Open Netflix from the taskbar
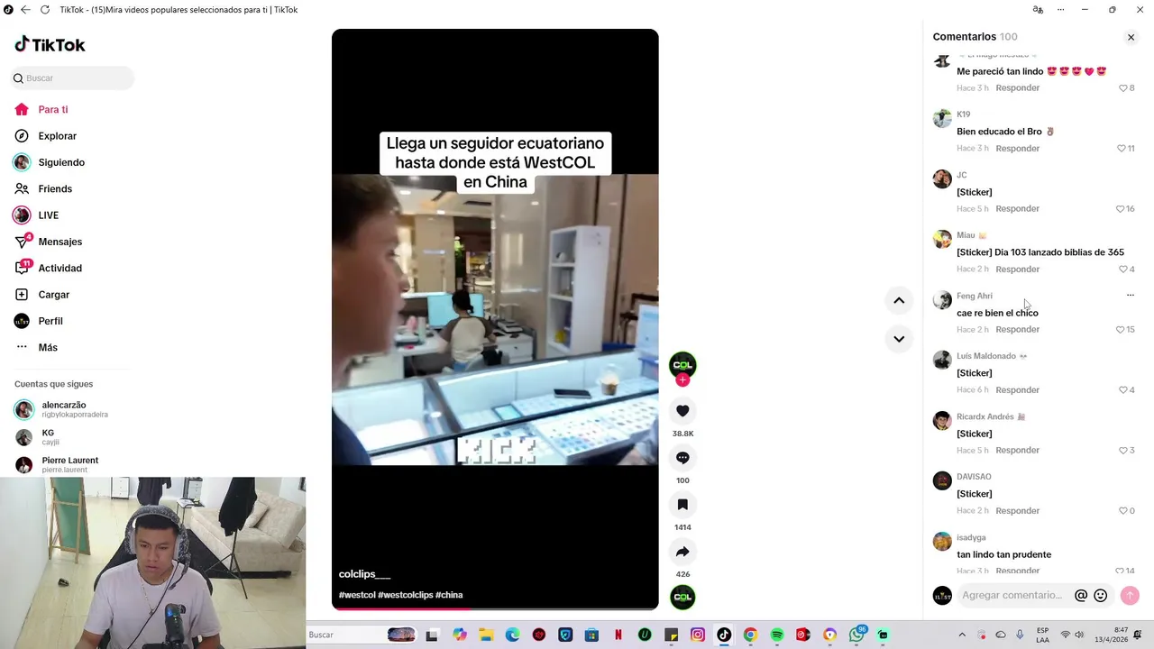This screenshot has height=649, width=1154. (x=618, y=635)
